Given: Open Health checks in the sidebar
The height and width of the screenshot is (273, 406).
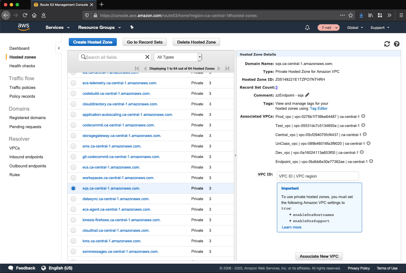Looking at the screenshot, I should pos(22,66).
